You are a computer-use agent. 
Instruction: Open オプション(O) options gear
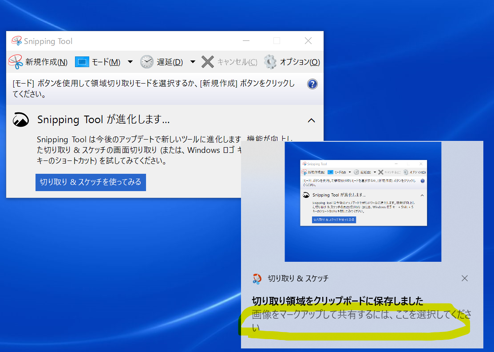(x=292, y=62)
